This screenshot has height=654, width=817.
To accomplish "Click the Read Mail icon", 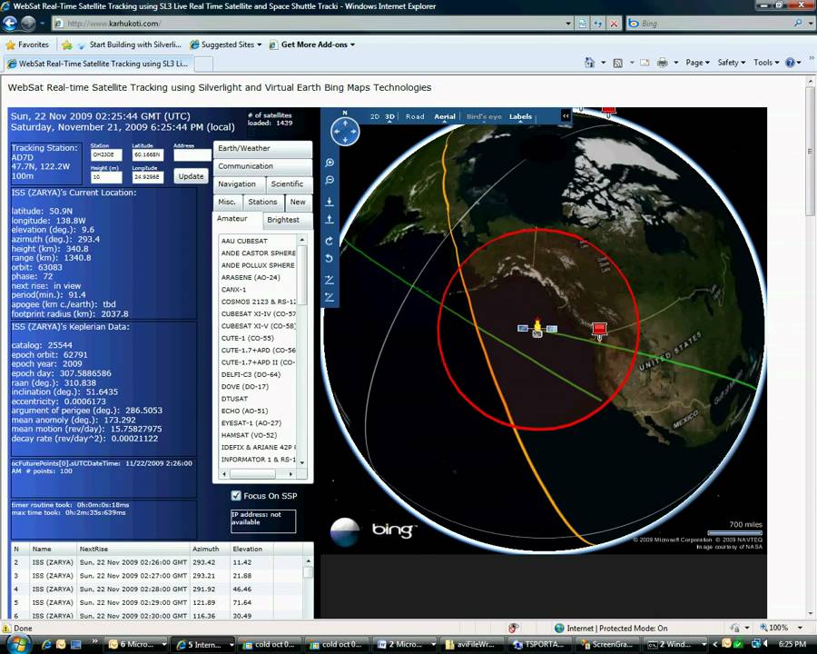I will click(x=645, y=63).
